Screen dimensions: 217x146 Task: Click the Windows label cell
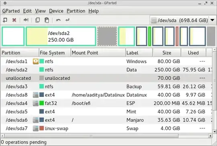pyautogui.click(x=137, y=62)
